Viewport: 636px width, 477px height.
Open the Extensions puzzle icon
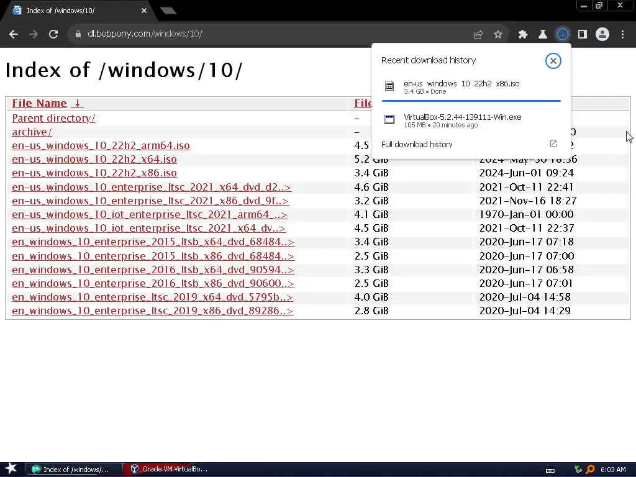pos(523,35)
